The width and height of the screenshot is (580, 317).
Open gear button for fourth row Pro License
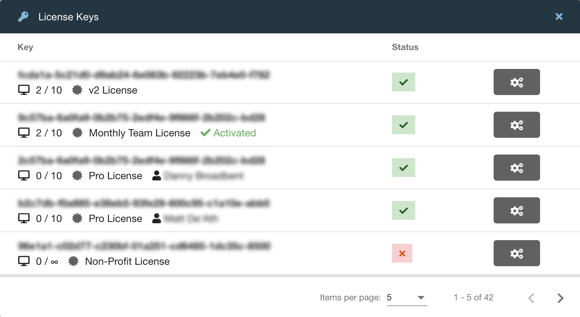point(516,210)
